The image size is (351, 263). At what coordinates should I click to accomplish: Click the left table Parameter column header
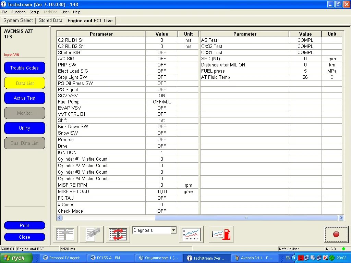click(101, 34)
